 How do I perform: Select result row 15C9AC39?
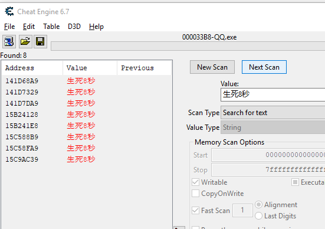[x=87, y=159]
